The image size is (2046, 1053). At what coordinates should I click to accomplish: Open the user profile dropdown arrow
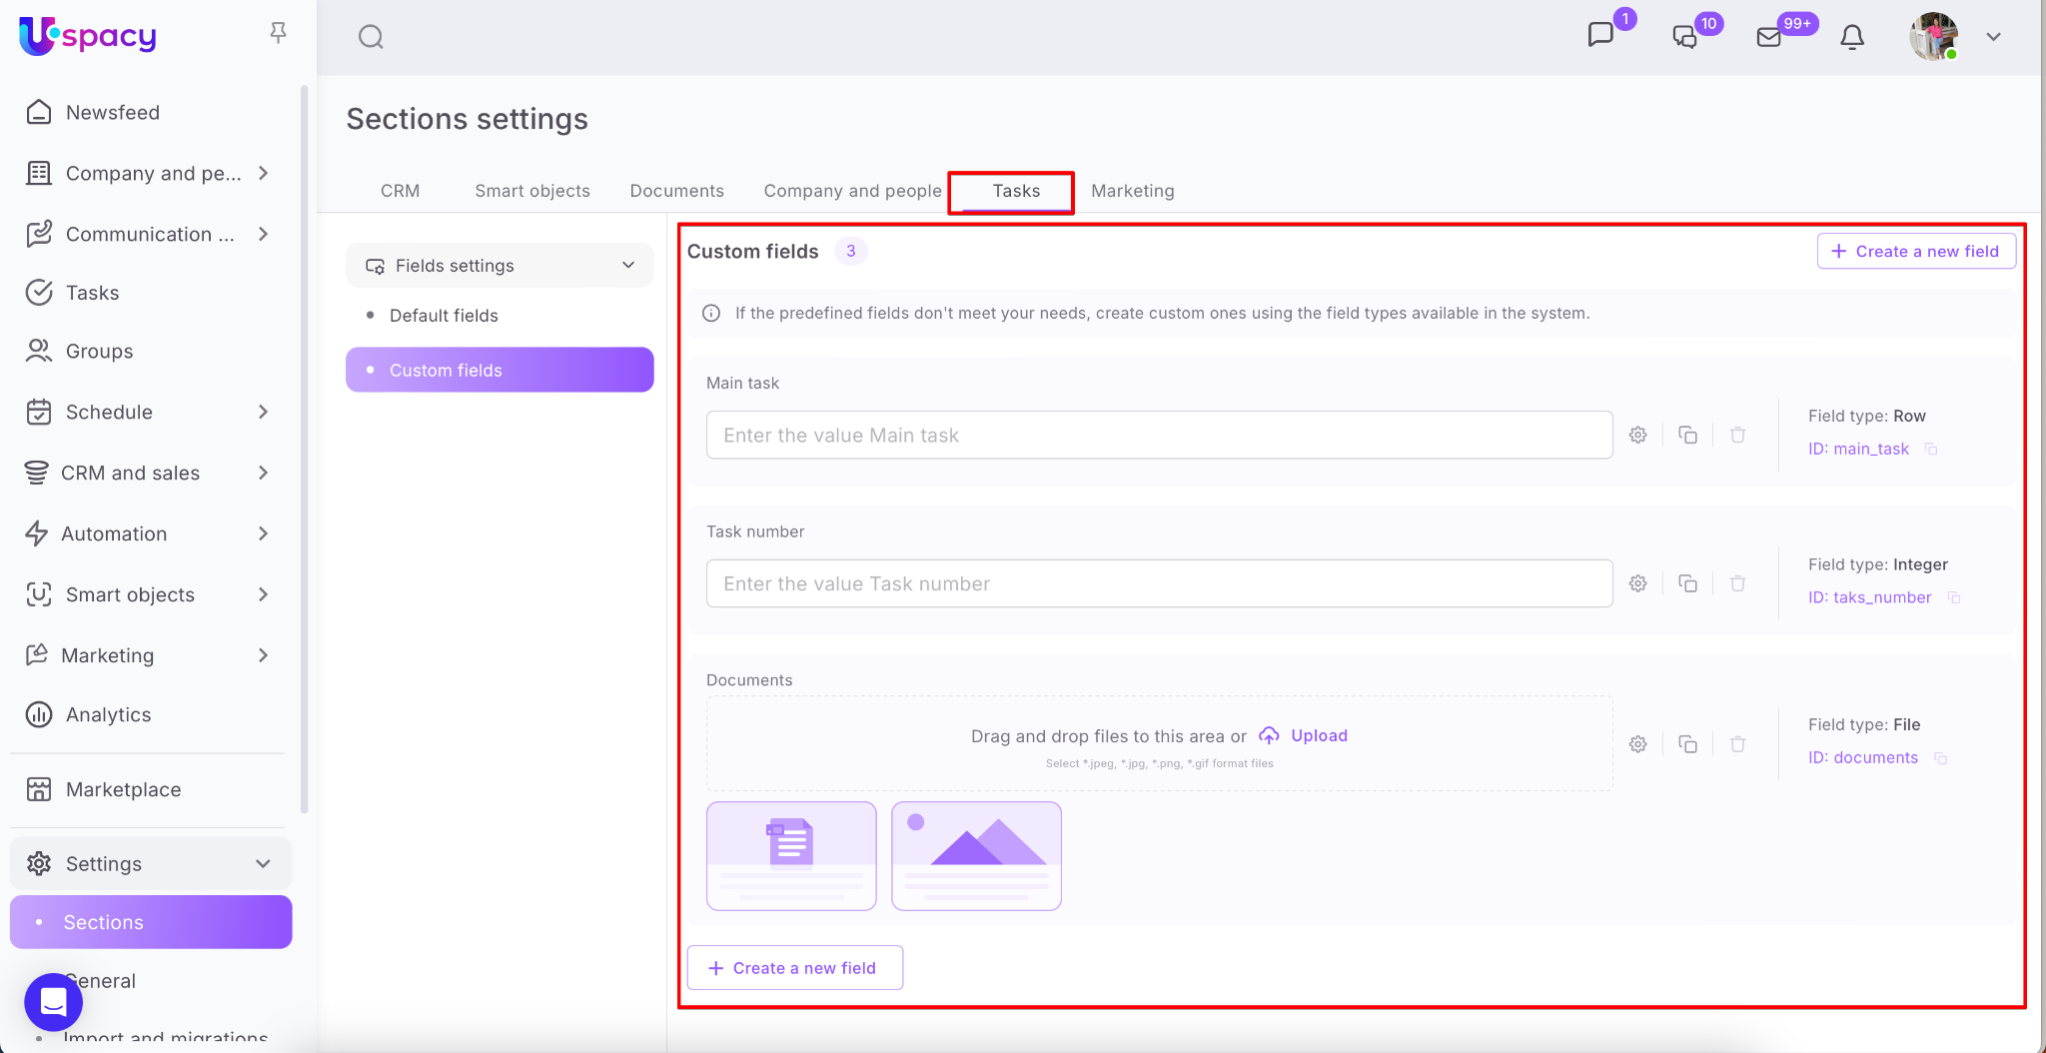[1993, 37]
